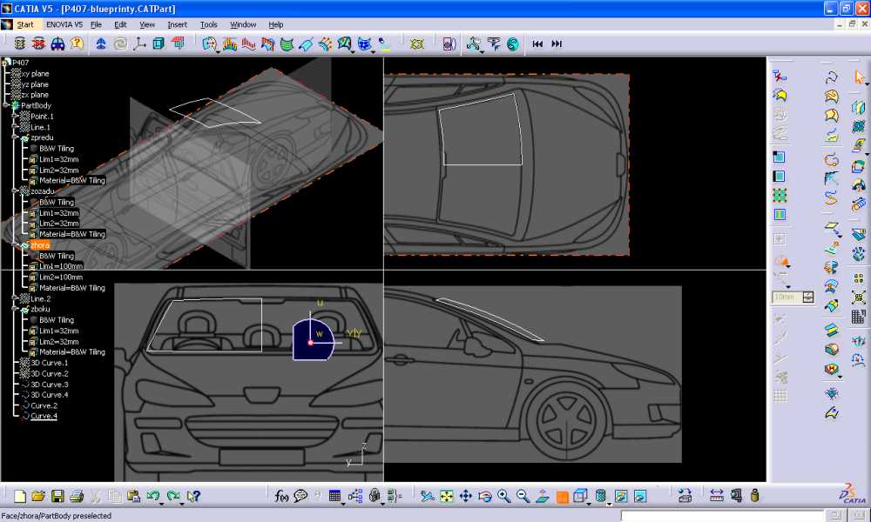
Task: Click the Zoom Out magnifier
Action: point(523,496)
